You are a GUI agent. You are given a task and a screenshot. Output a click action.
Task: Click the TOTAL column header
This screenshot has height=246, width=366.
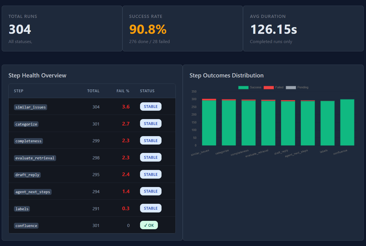93,91
